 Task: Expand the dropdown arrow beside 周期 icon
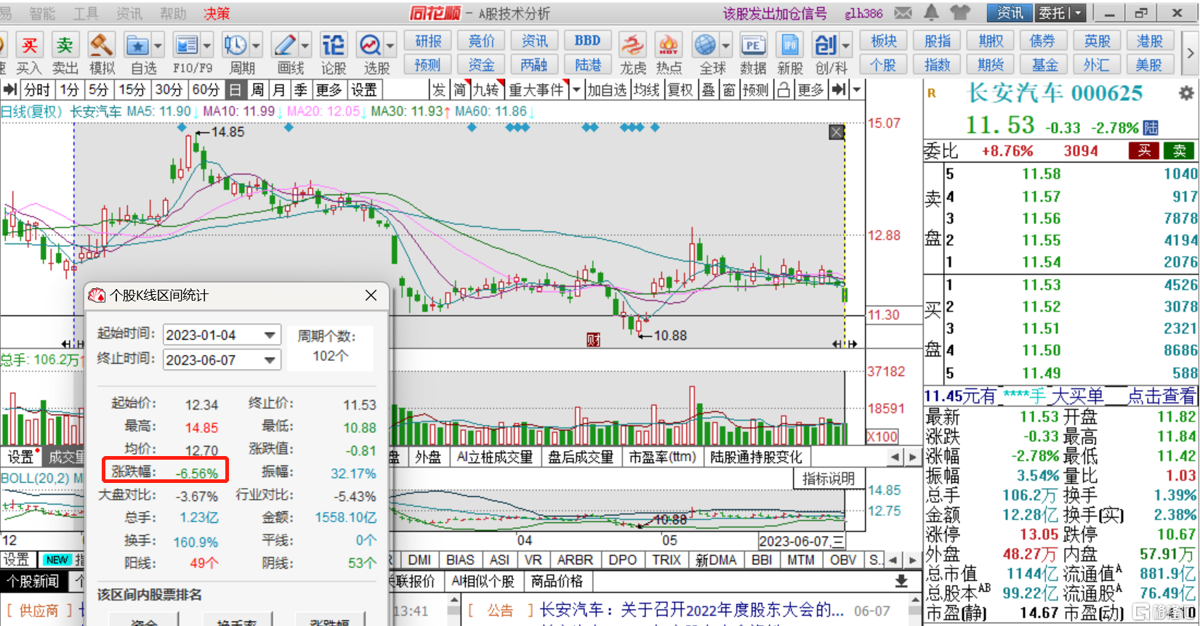pos(256,46)
